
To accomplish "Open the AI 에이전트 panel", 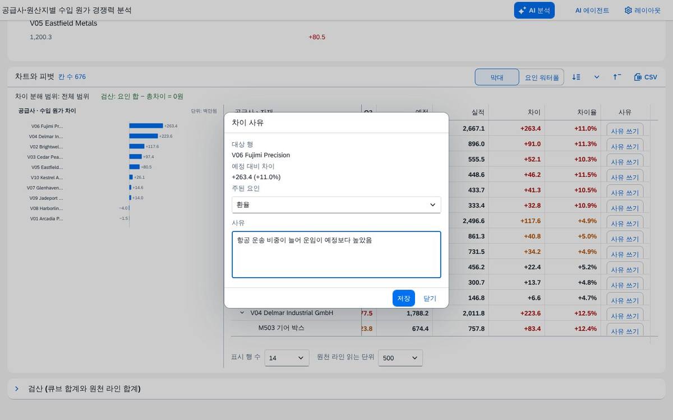I will click(592, 10).
